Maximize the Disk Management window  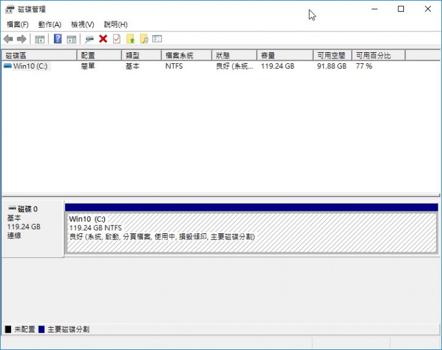coord(401,9)
